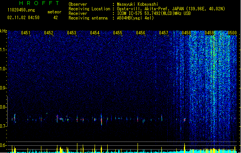Viewport: 241px width, 153px height.
Task: Click the 0.9 kHz axis label
Action: (x=3, y=88)
